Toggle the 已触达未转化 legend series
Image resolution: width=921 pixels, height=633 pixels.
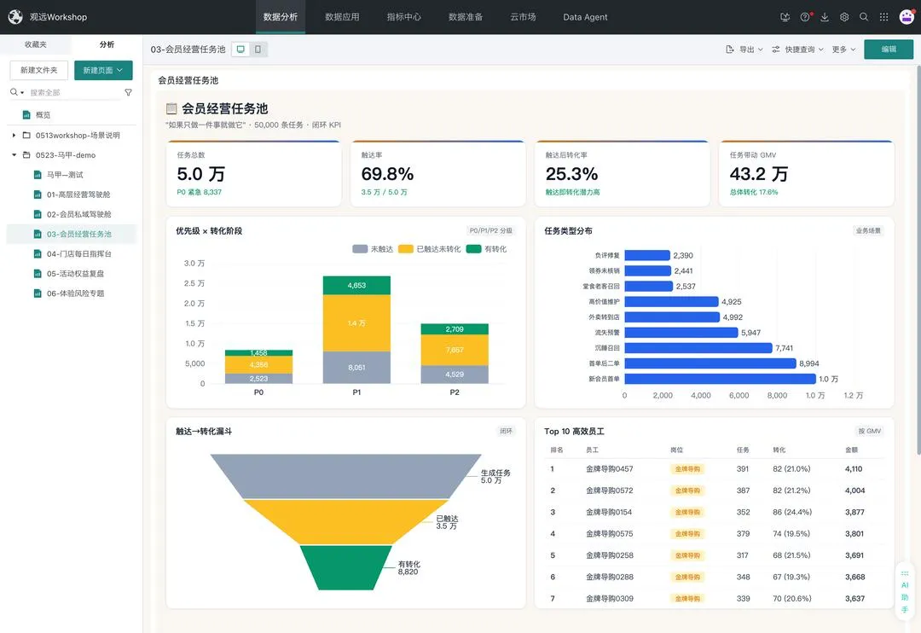[429, 249]
